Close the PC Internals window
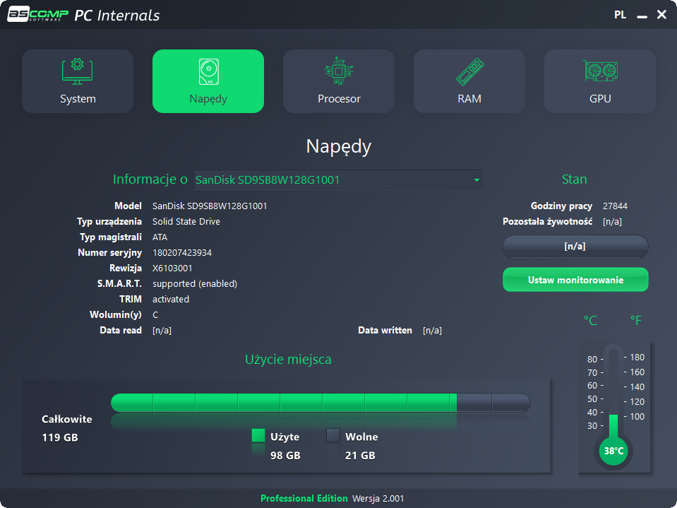Image resolution: width=677 pixels, height=508 pixels. point(661,15)
